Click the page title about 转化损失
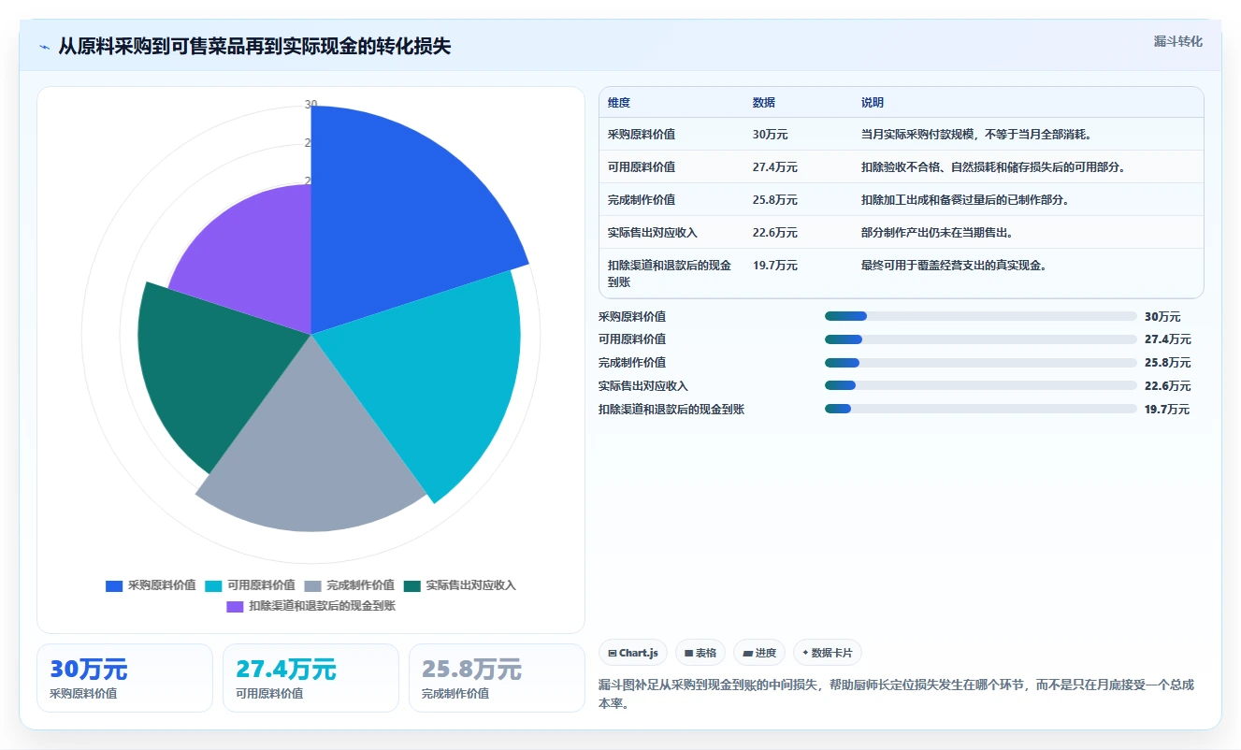This screenshot has height=750, width=1241. point(254,46)
